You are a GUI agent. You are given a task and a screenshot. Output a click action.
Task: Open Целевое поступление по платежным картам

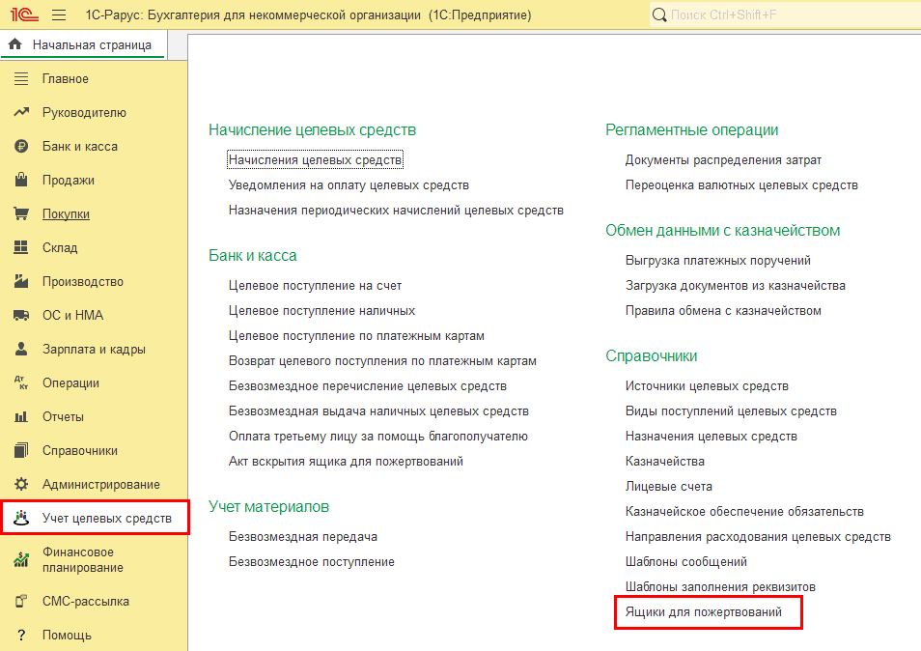point(356,336)
